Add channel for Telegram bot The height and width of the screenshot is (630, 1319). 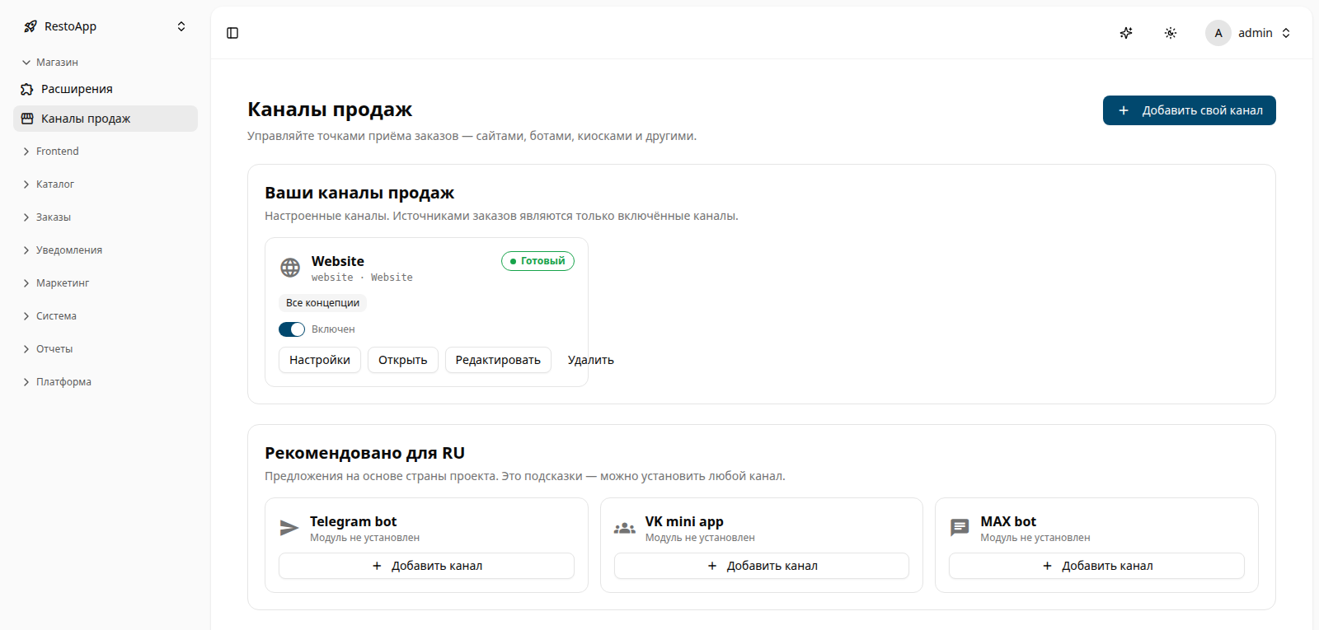(426, 566)
